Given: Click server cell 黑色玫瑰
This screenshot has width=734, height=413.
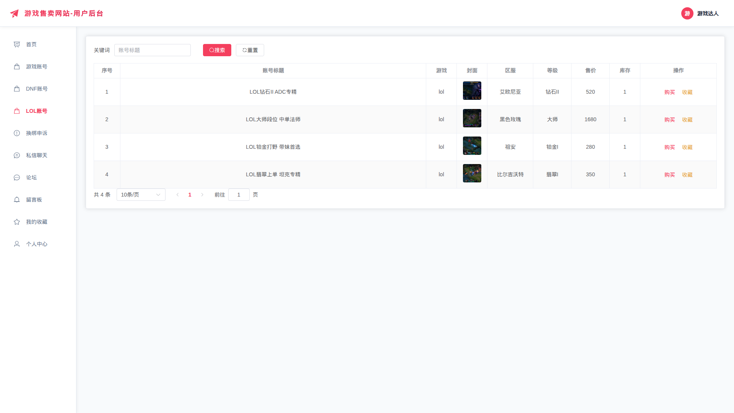Looking at the screenshot, I should click(510, 119).
